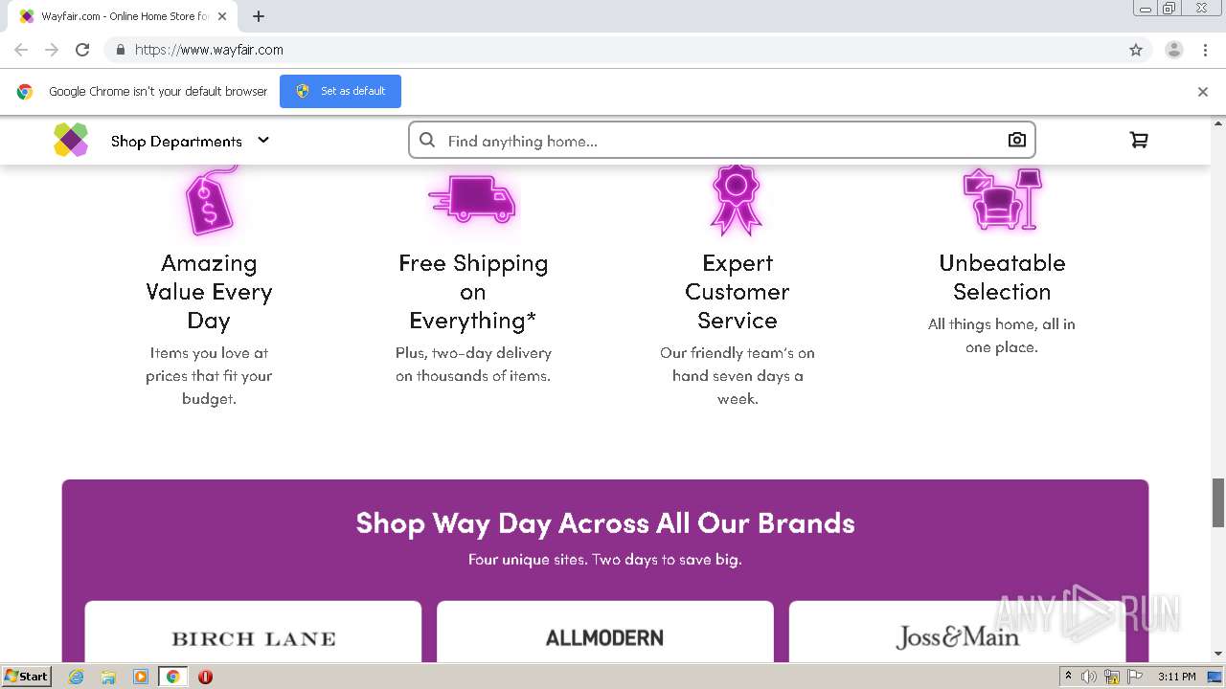
Task: Bookmark this page with the star icon
Action: pyautogui.click(x=1136, y=50)
